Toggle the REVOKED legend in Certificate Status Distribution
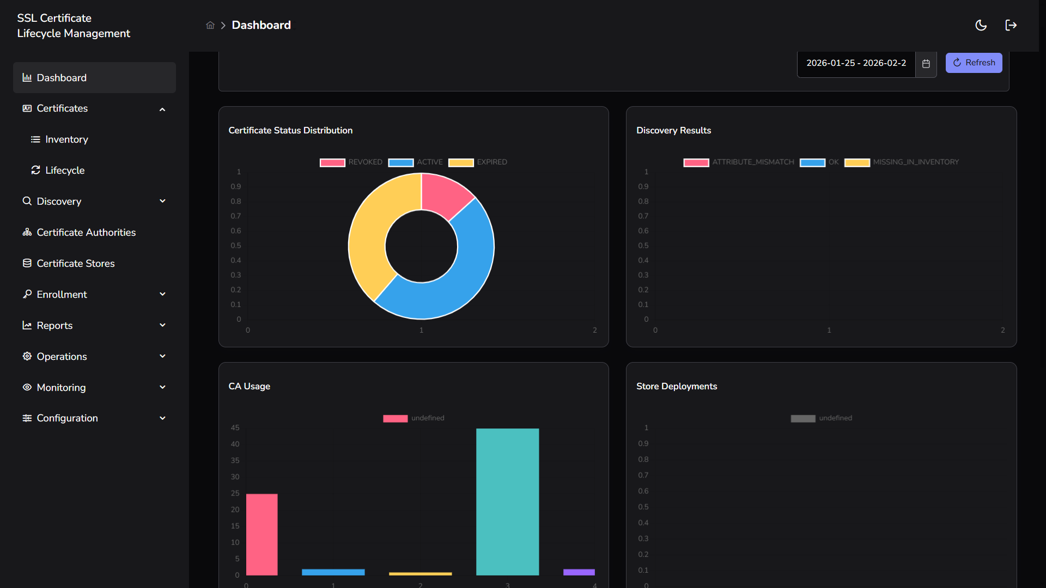1046x588 pixels. coord(332,162)
